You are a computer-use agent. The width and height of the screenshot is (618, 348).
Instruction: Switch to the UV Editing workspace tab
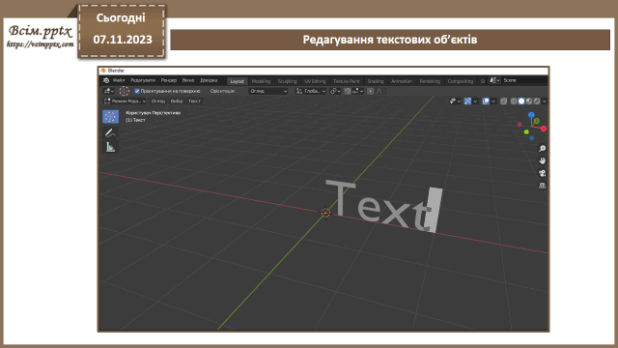[x=315, y=81]
